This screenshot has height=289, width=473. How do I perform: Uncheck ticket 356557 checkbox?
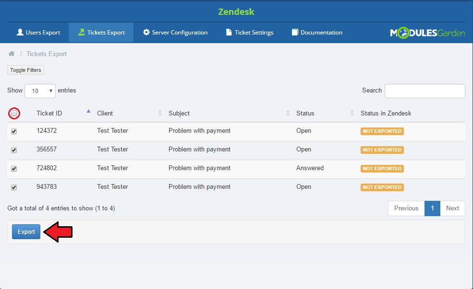[14, 150]
